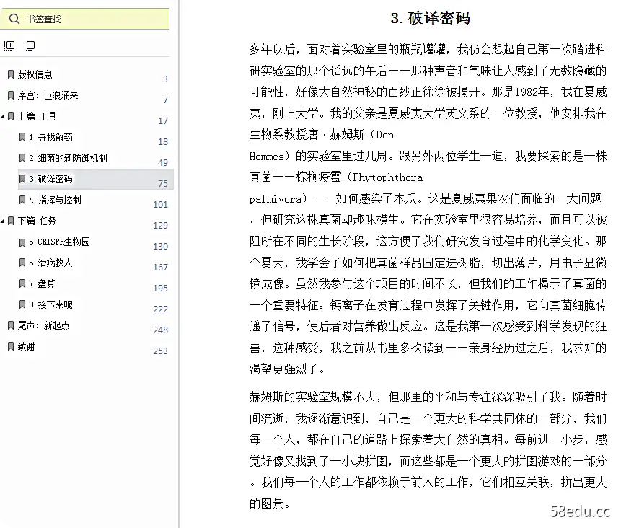Click page number 248 for 尾声
This screenshot has height=528, width=621.
click(160, 330)
